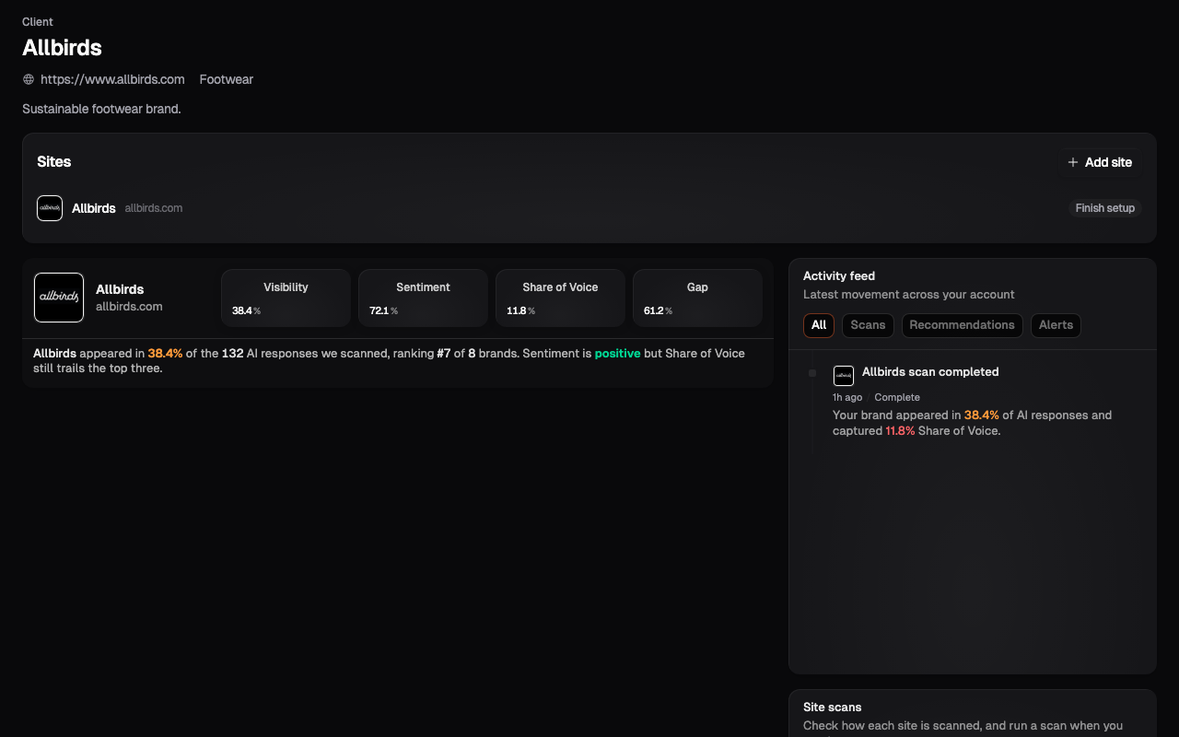This screenshot has height=737, width=1179.
Task: Open the Share of Voice metric card
Action: (560, 298)
